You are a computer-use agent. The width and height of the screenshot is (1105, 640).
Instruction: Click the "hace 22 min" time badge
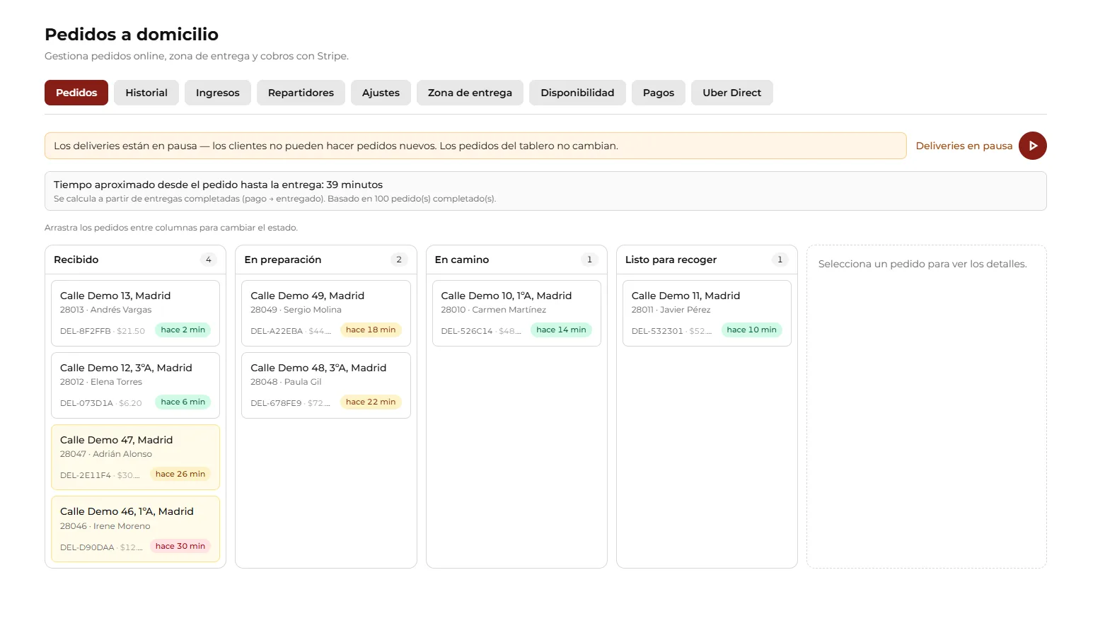pyautogui.click(x=371, y=402)
